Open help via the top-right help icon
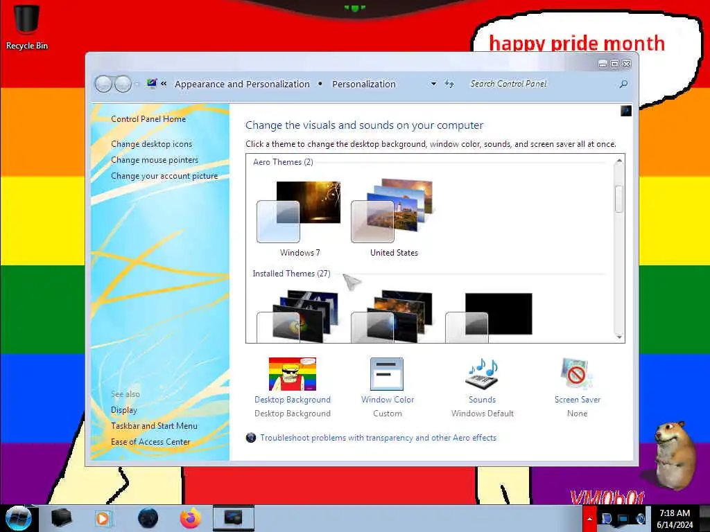This screenshot has height=532, width=710. pyautogui.click(x=626, y=110)
